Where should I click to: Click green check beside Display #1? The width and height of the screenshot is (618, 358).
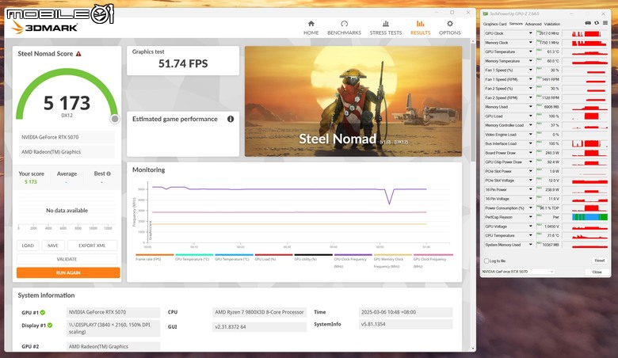click(50, 326)
